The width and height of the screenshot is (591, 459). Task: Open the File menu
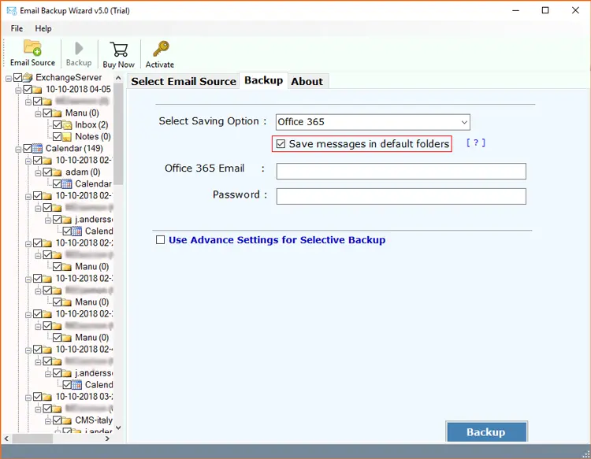pyautogui.click(x=17, y=28)
